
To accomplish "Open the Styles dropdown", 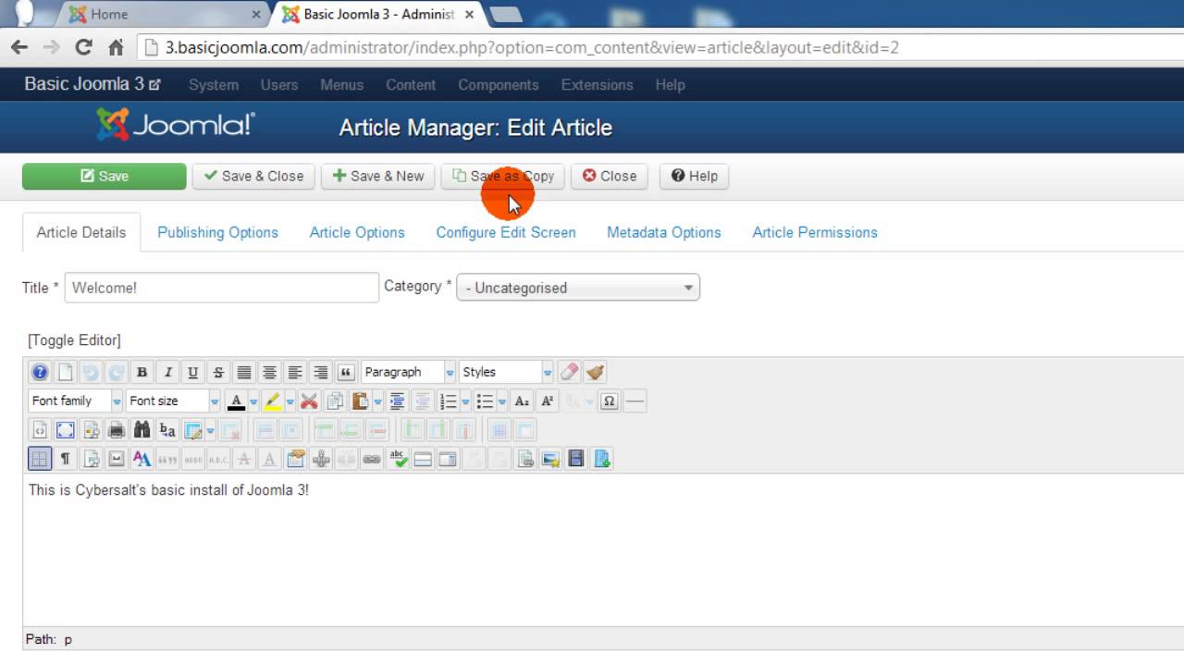I will pos(507,372).
